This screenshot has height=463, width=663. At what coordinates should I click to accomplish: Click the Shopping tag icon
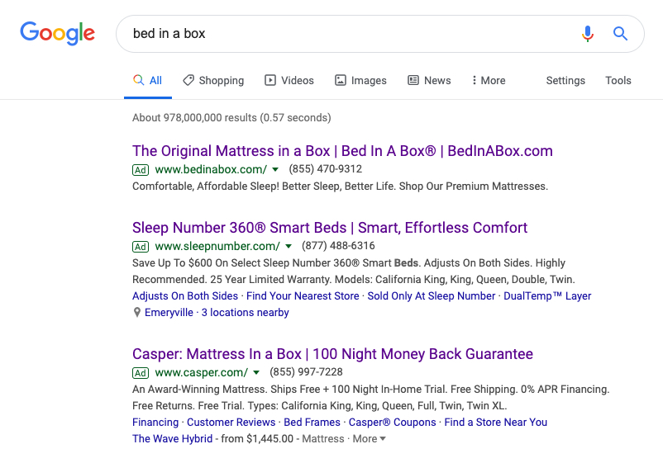click(188, 80)
